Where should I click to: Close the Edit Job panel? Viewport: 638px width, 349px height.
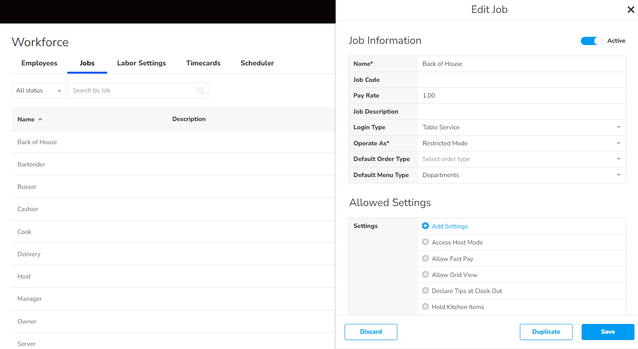pyautogui.click(x=631, y=10)
